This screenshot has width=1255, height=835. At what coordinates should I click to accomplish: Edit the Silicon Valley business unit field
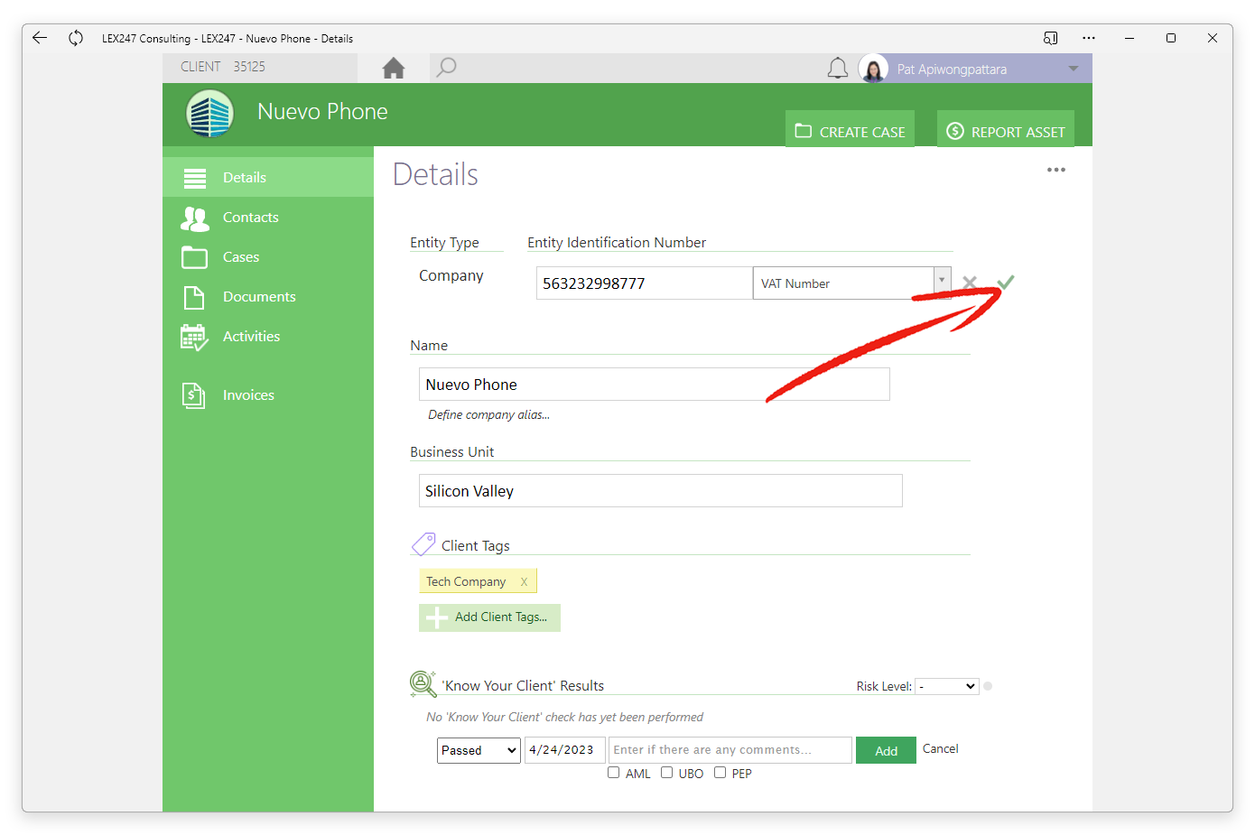point(661,491)
